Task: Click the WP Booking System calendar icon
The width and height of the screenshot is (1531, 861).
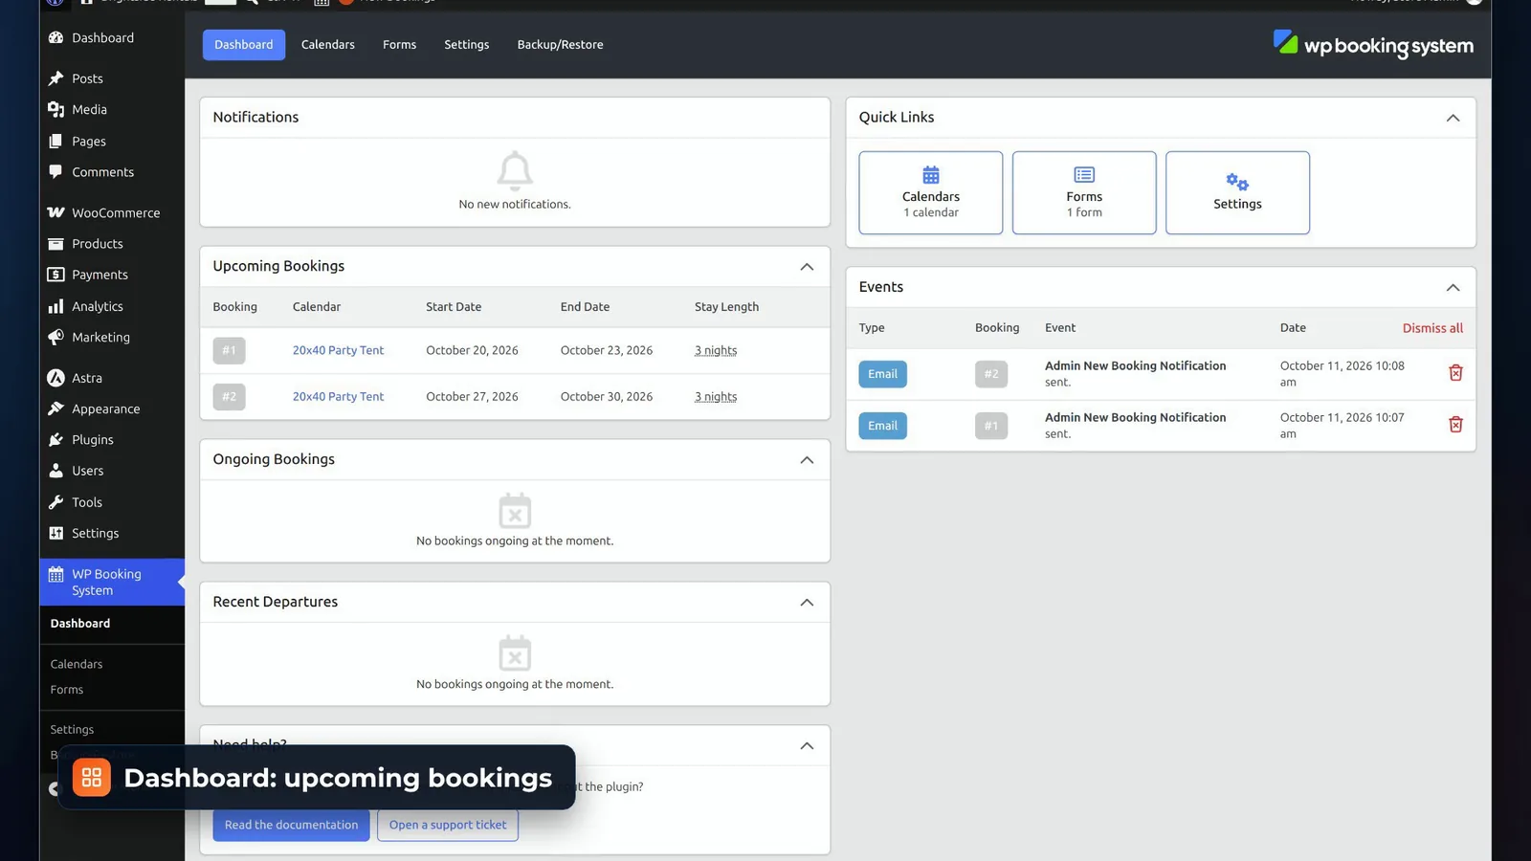Action: (55, 574)
